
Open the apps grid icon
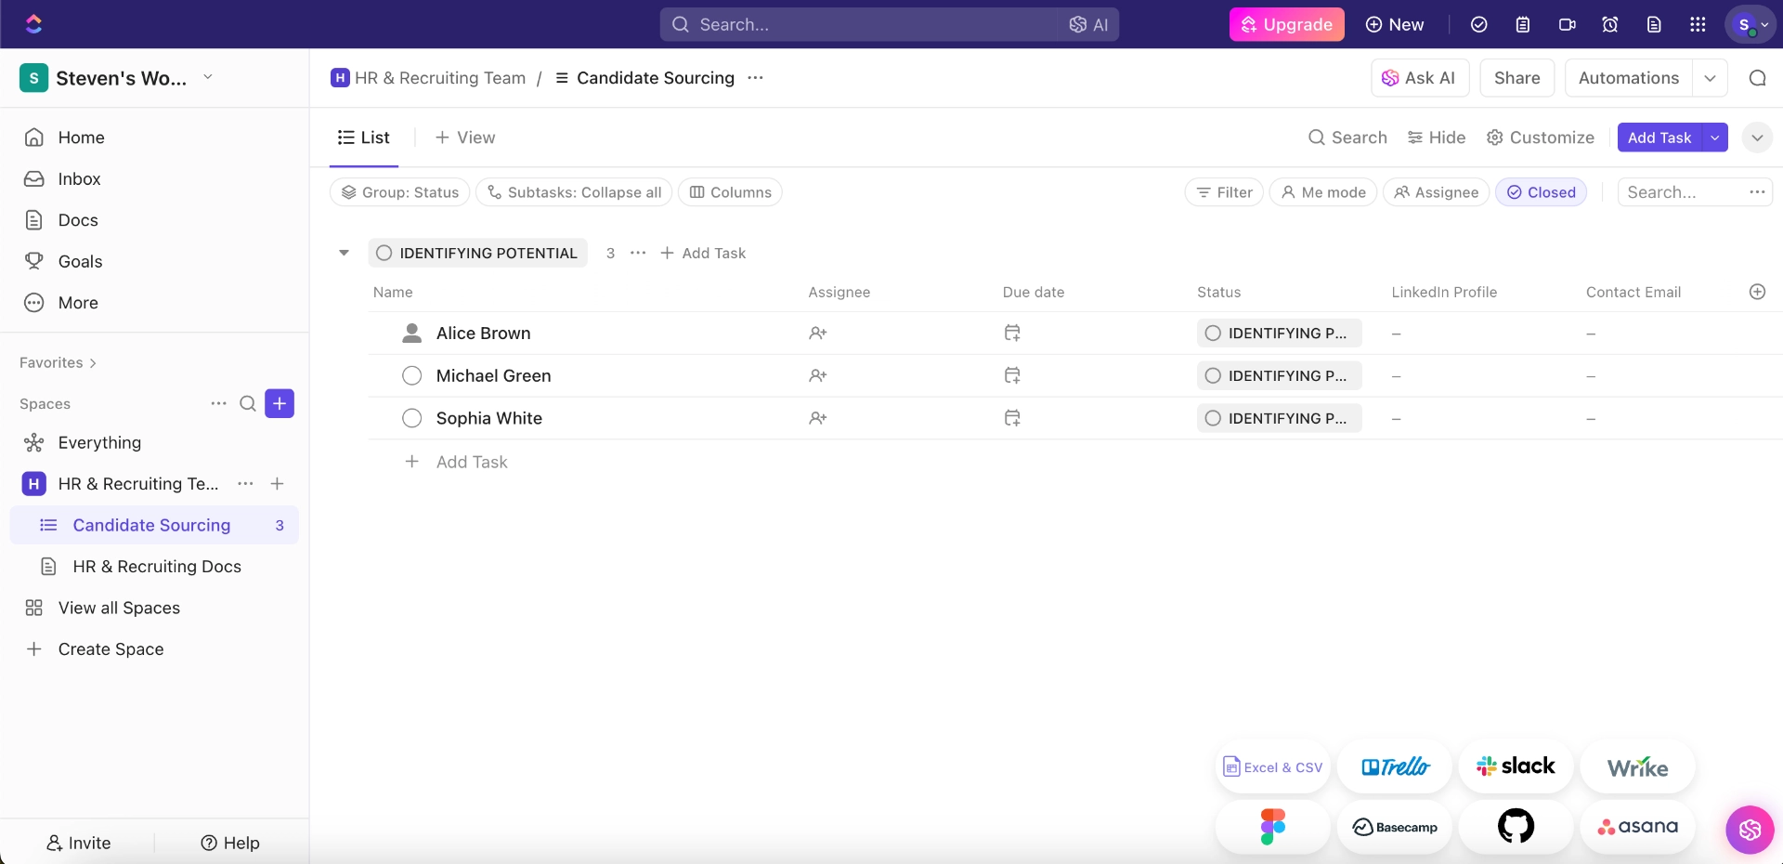(x=1698, y=25)
